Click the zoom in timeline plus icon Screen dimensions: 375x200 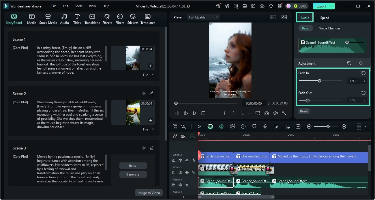tap(344, 126)
